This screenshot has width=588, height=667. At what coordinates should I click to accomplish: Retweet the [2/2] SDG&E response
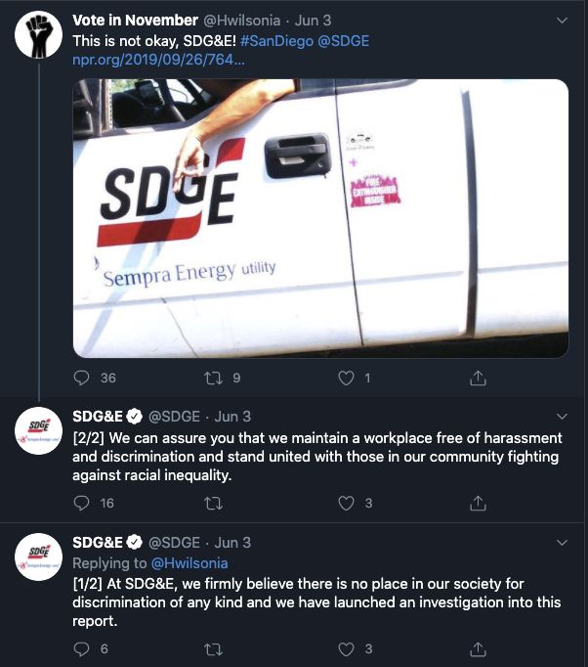point(213,504)
